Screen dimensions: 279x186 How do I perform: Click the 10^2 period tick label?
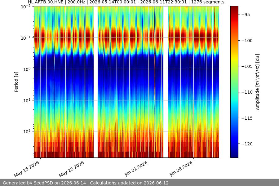click(x=27, y=132)
